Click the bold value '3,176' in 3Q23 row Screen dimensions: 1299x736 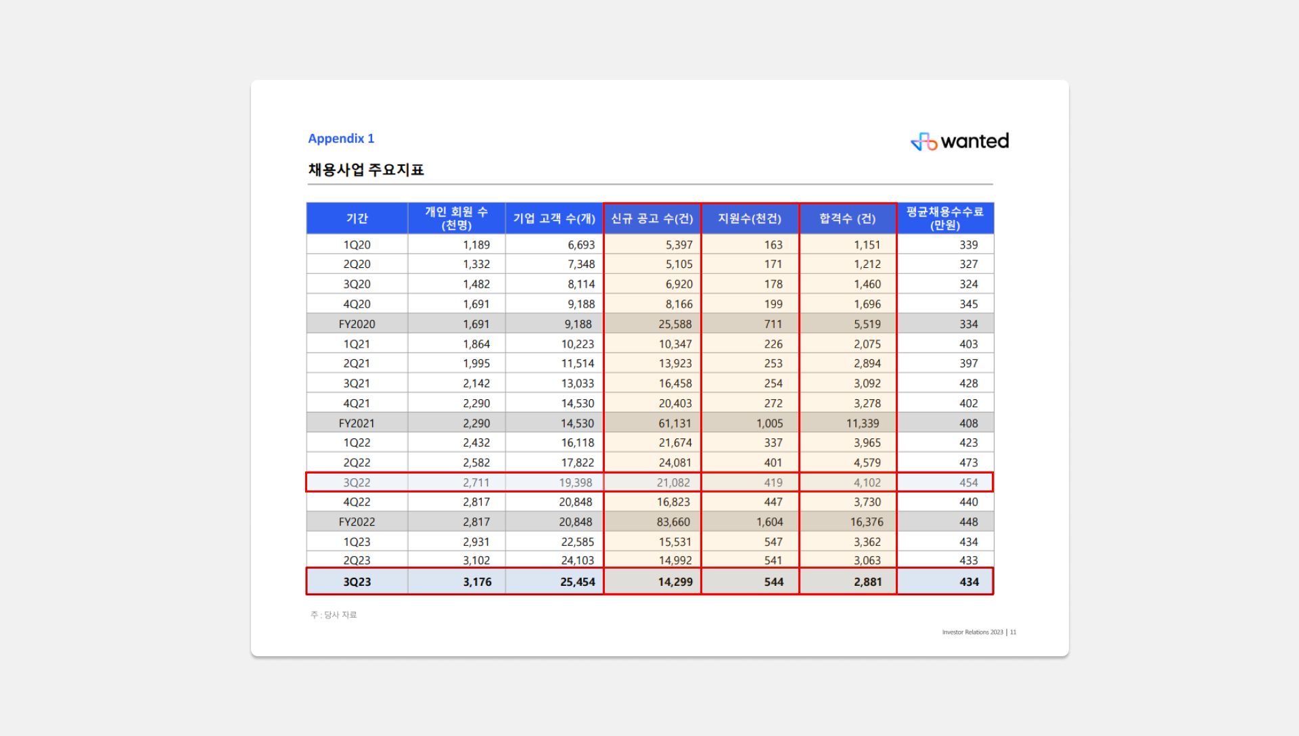(x=478, y=582)
